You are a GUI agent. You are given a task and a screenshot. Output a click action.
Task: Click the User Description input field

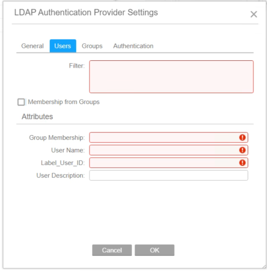pyautogui.click(x=169, y=175)
